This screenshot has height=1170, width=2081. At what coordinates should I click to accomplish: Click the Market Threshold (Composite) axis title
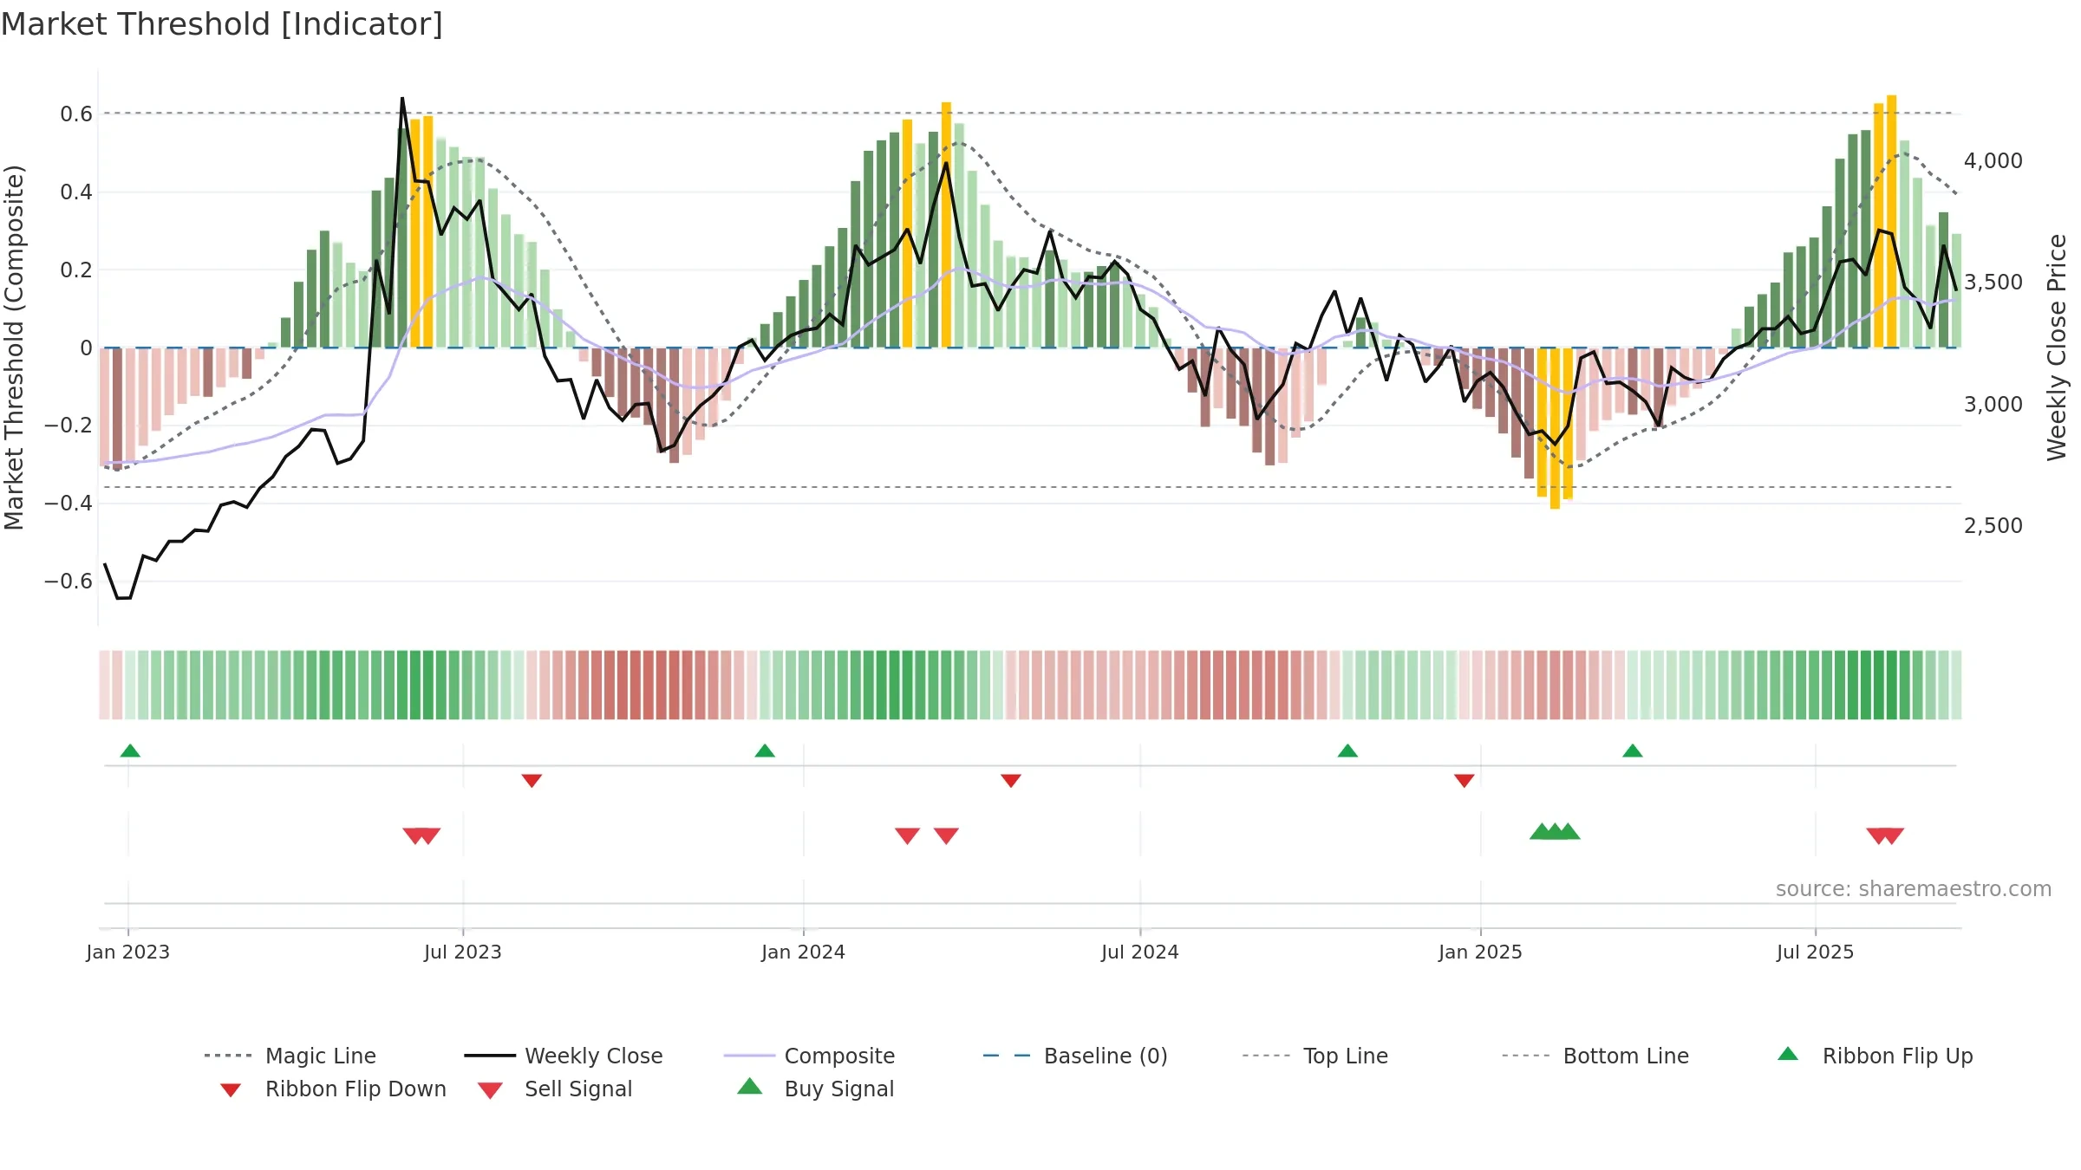pyautogui.click(x=14, y=347)
